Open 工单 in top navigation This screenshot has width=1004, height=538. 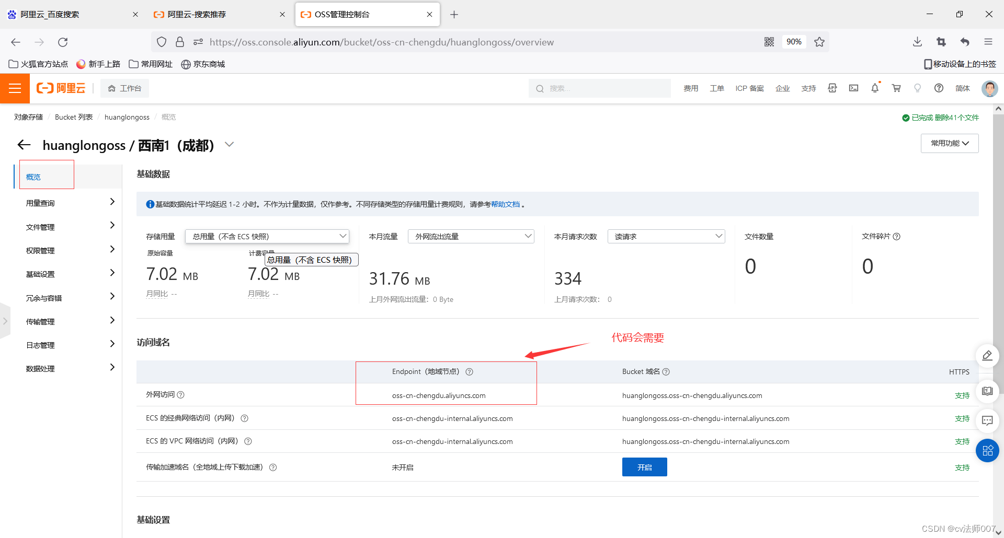coord(717,88)
